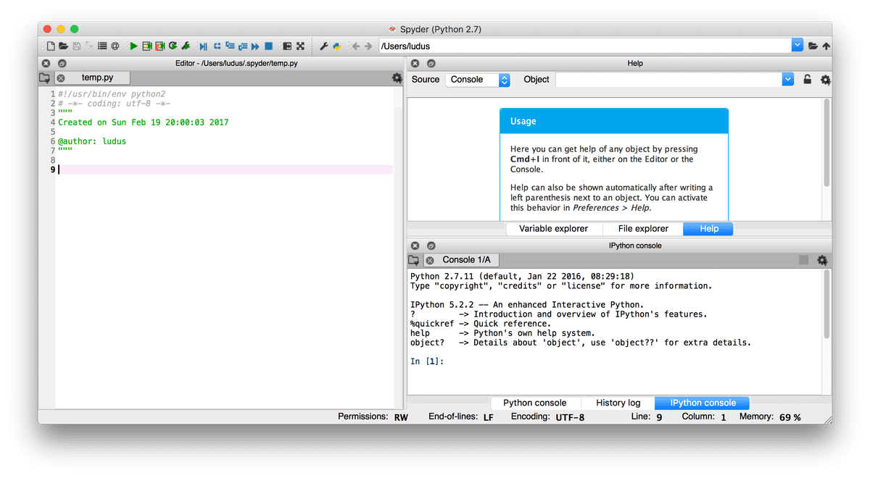Click the fullscreen mode icon

(x=299, y=46)
